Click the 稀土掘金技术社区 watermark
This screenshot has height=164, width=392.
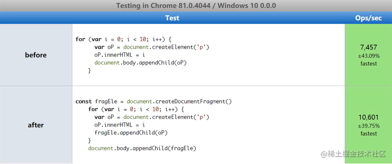click(x=354, y=154)
